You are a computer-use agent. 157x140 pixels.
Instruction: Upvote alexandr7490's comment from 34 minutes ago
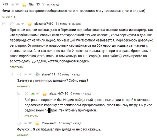18,24
